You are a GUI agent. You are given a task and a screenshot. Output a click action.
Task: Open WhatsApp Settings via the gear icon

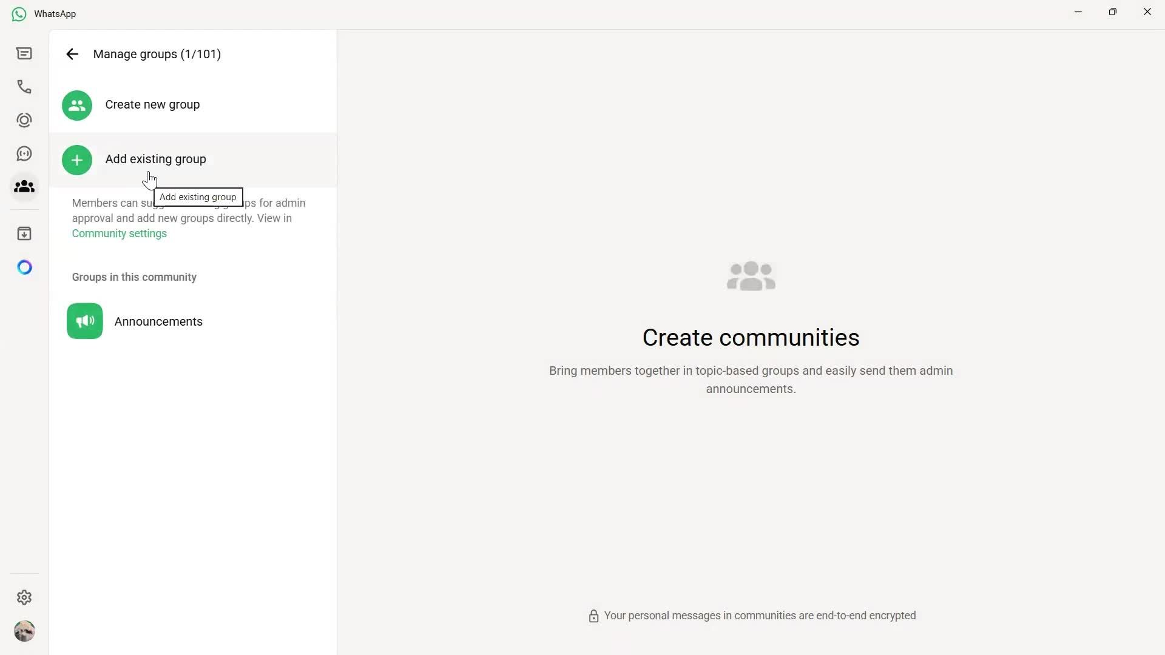pos(24,597)
